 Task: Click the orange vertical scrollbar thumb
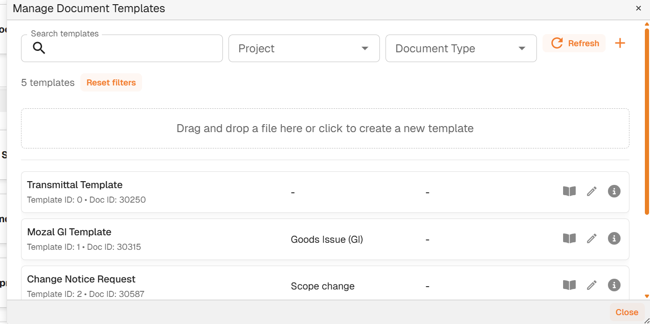pyautogui.click(x=647, y=120)
